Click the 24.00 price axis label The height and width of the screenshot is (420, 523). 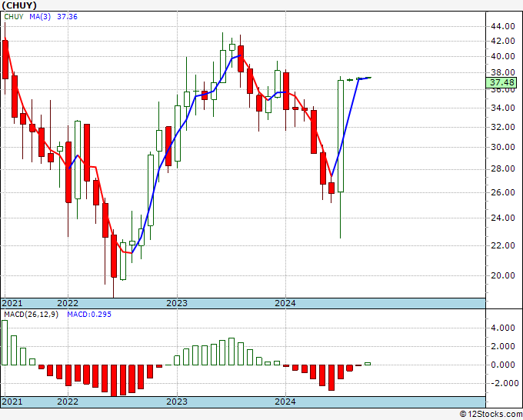pos(502,218)
